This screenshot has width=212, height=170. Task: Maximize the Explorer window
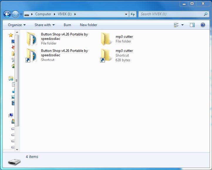[192, 4]
